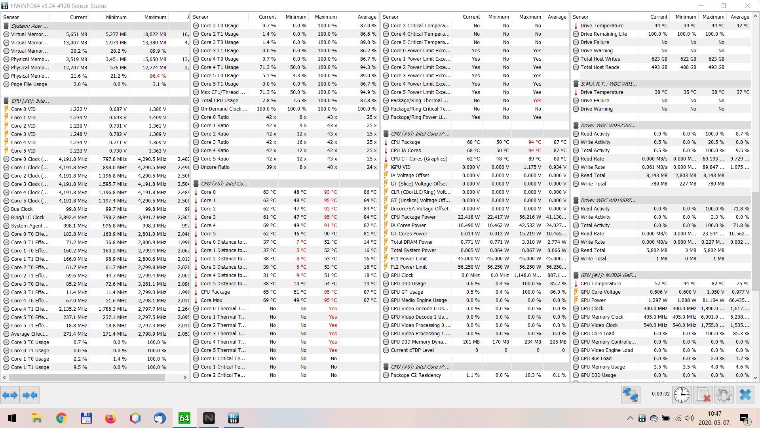Open the notification center icon
Screen dimensions: 760x428
tap(744, 418)
